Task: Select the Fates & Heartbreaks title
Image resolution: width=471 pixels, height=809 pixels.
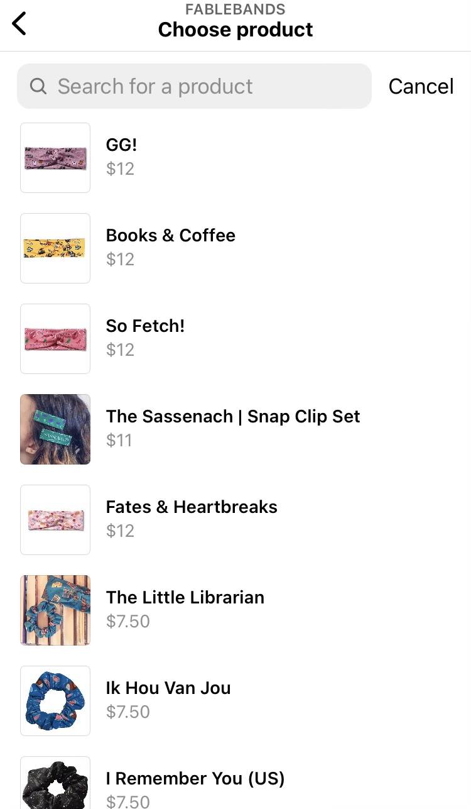Action: coord(192,507)
